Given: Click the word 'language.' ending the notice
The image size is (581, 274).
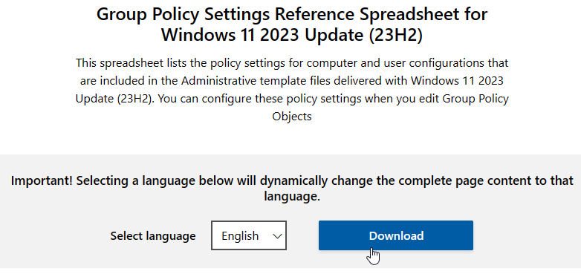Looking at the screenshot, I should [292, 196].
